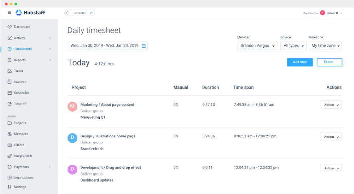Click the Time off icon
This screenshot has height=194, width=354.
pos(9,104)
